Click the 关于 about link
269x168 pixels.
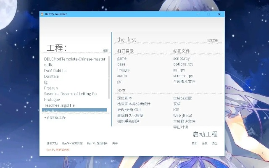115,143
